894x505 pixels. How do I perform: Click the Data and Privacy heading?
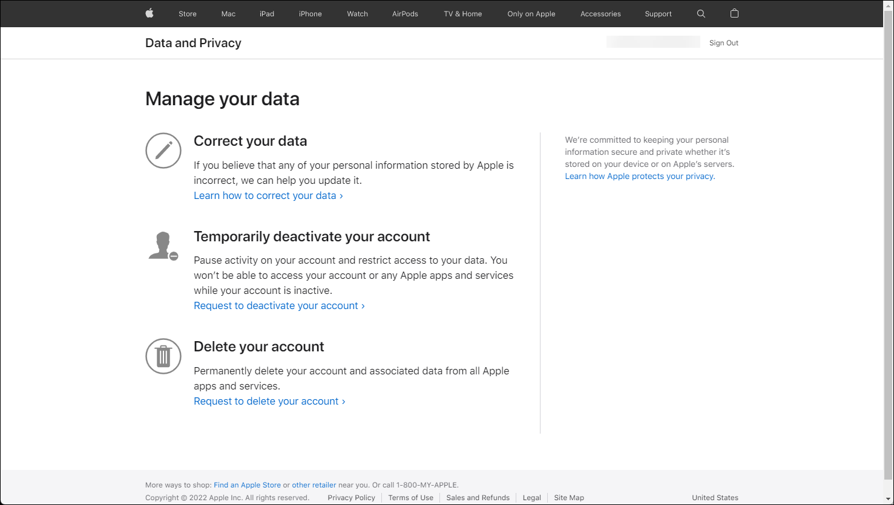[193, 43]
